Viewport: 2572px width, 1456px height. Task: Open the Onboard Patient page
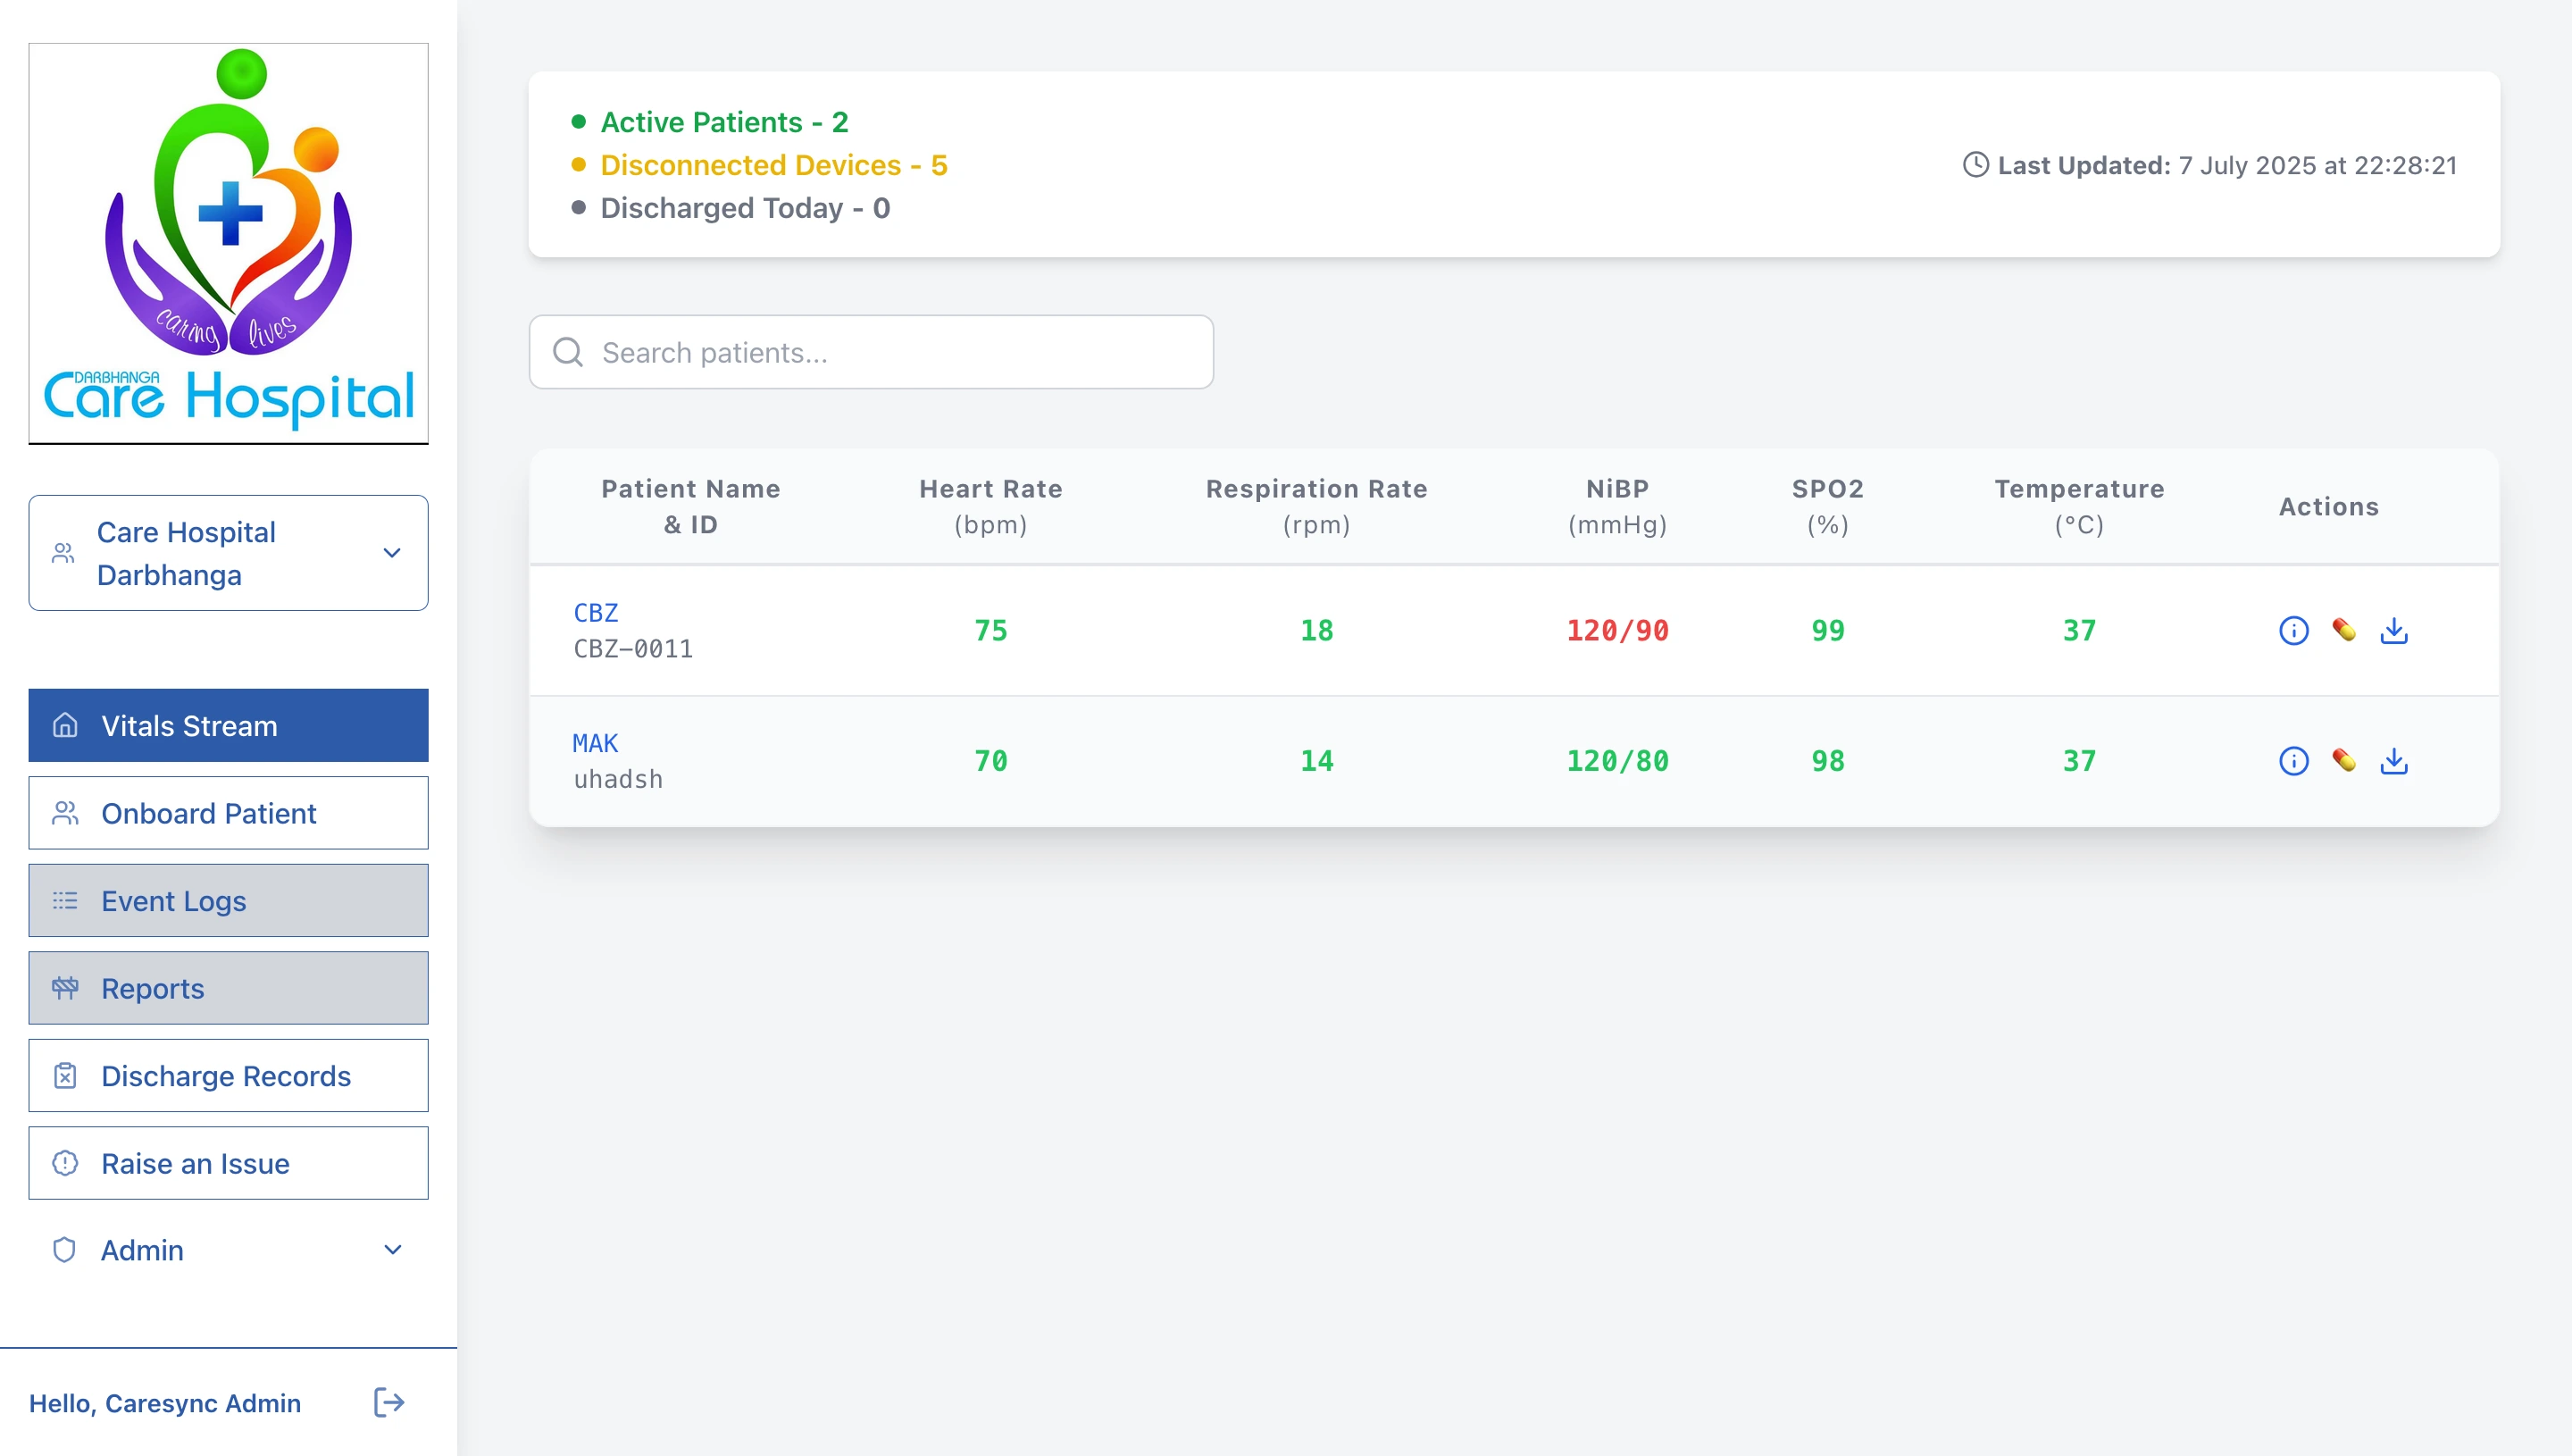pos(229,813)
